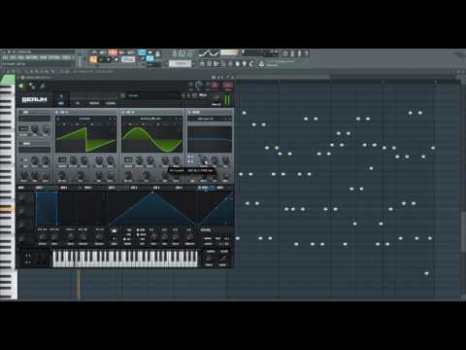Click the envelope RELEASE knob

pyautogui.click(x=99, y=237)
